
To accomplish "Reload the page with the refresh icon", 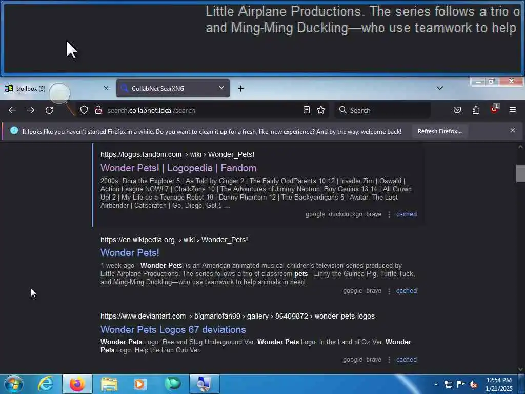I will pos(49,110).
